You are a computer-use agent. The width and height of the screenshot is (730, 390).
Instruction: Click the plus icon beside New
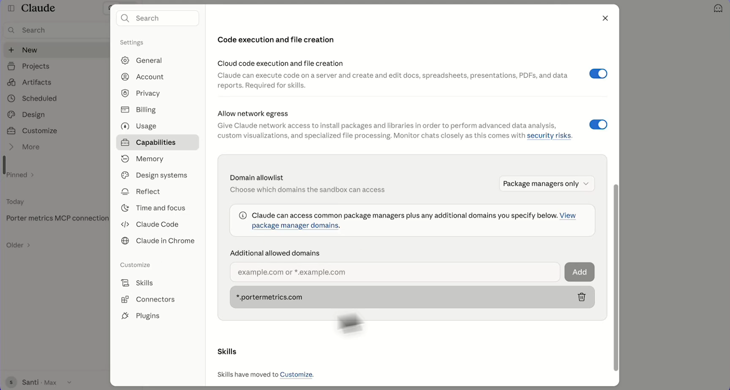11,50
